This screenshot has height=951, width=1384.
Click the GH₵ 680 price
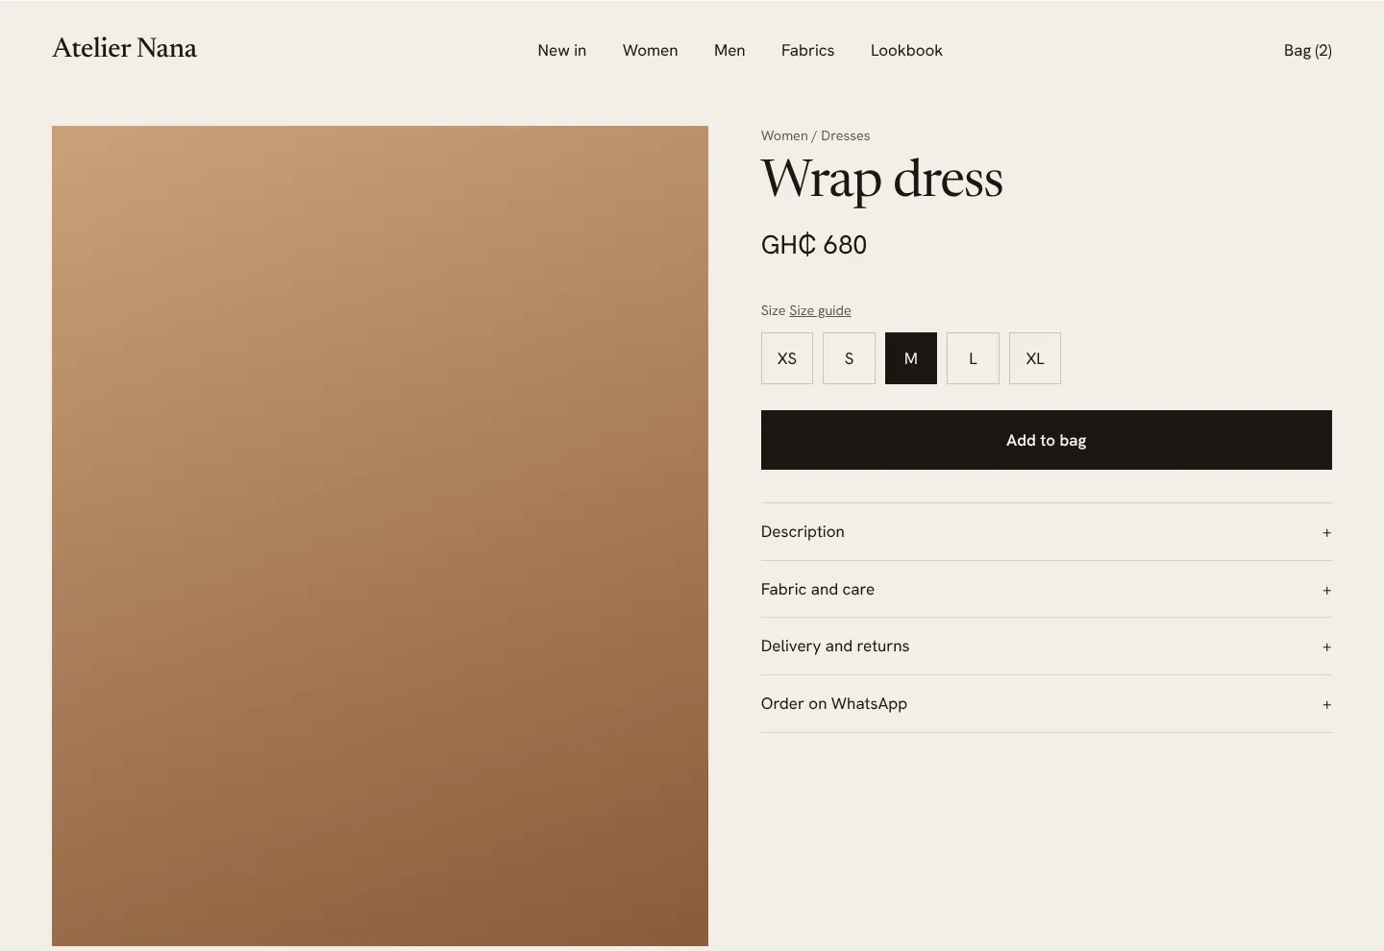[814, 245]
